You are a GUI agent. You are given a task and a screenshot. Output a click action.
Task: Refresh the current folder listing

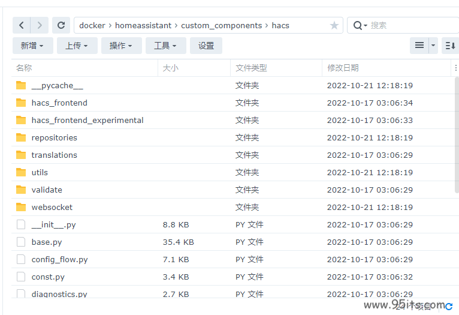click(61, 25)
